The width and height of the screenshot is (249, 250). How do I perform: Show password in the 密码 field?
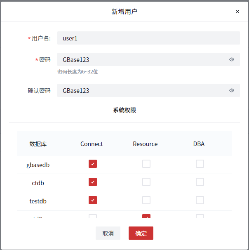point(232,59)
